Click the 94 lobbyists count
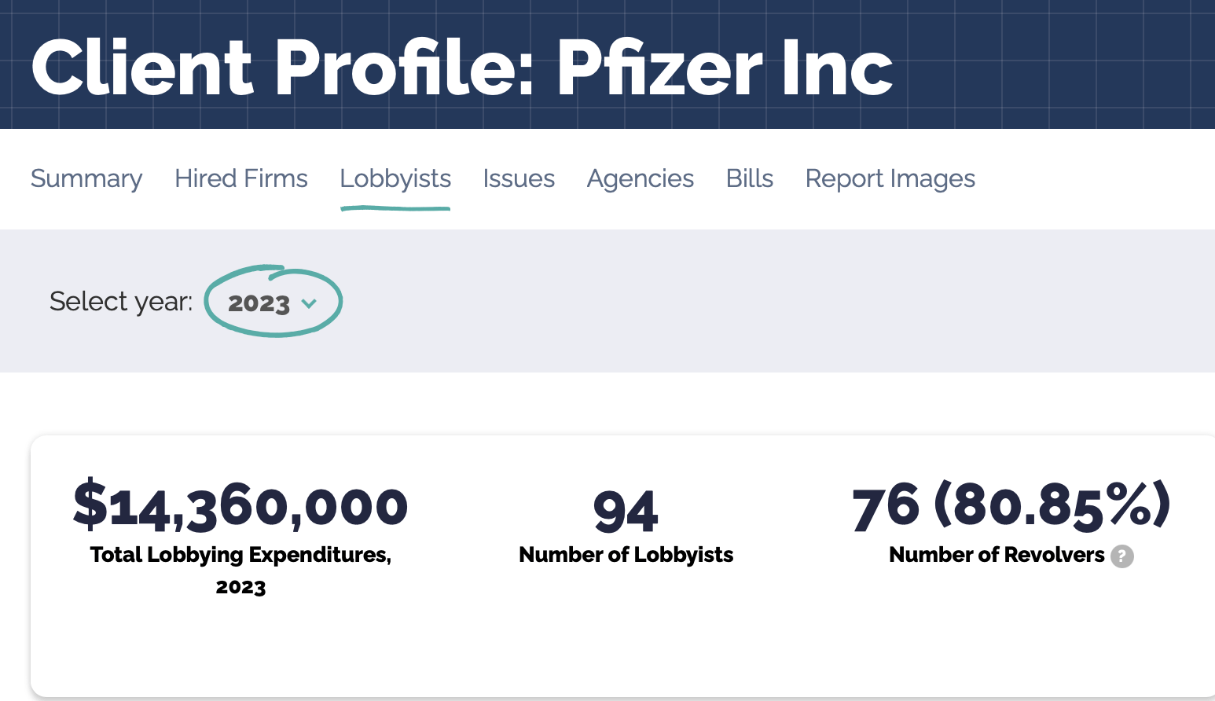1215x701 pixels. pos(626,511)
